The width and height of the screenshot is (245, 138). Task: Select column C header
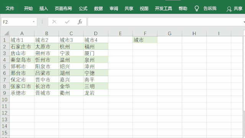click(71, 33)
